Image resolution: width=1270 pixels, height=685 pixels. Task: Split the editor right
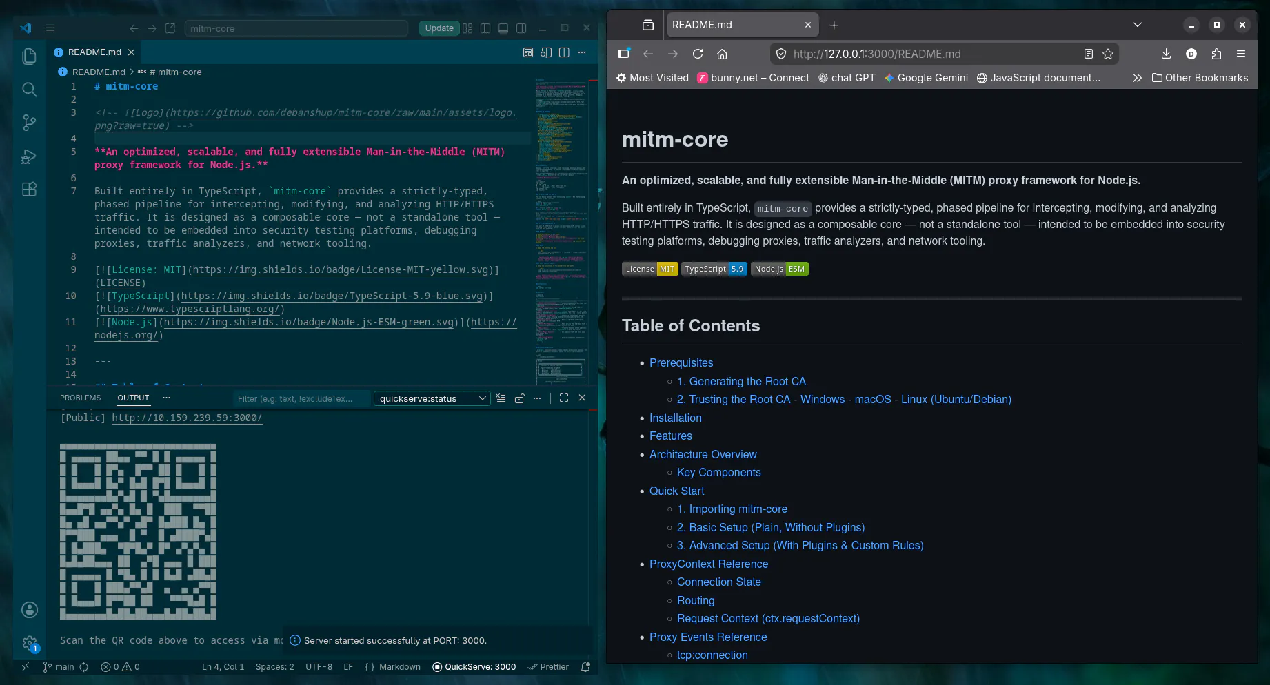(564, 52)
